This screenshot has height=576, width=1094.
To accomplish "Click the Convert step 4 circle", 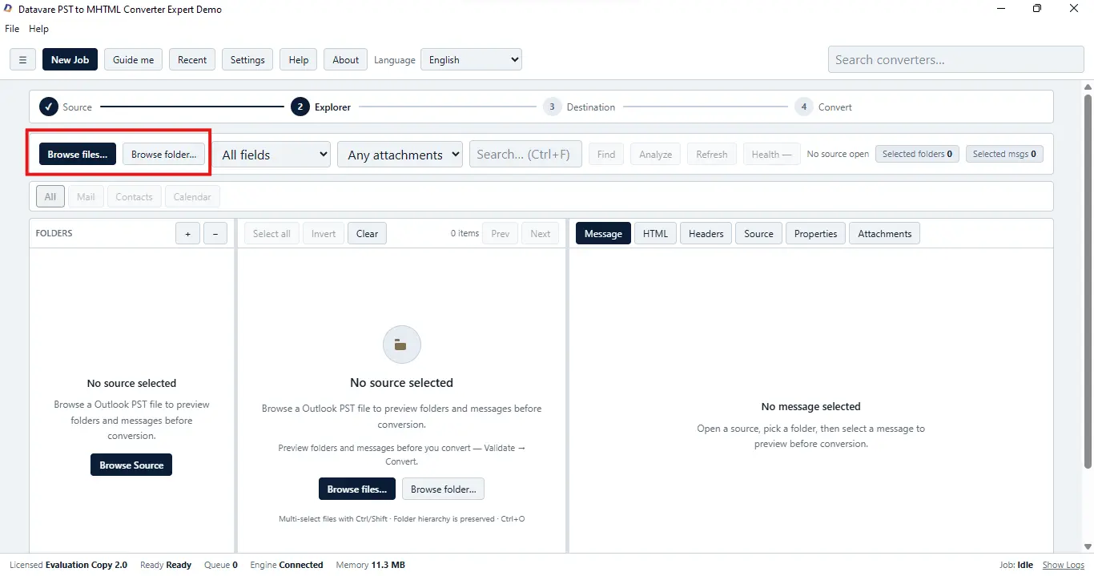I will click(x=803, y=107).
